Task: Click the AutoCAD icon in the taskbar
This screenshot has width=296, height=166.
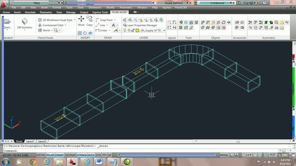Action: (72, 162)
